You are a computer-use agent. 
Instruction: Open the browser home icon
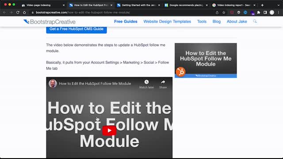click(24, 12)
